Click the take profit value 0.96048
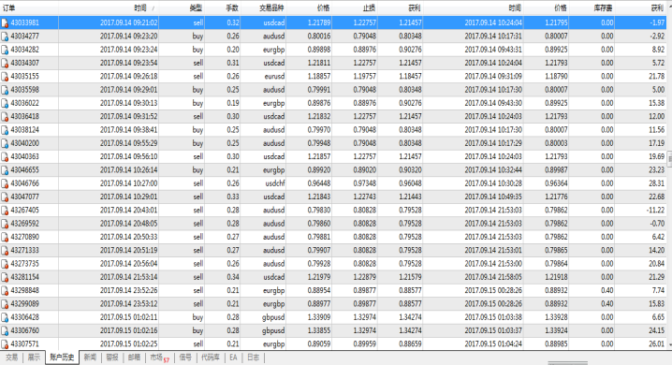 click(410, 183)
